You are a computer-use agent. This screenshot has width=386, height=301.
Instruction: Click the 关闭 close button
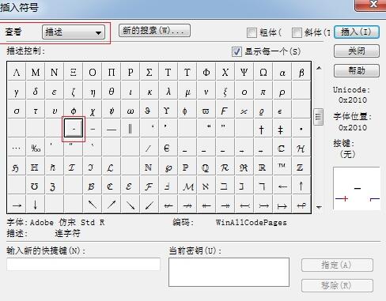[x=357, y=51]
